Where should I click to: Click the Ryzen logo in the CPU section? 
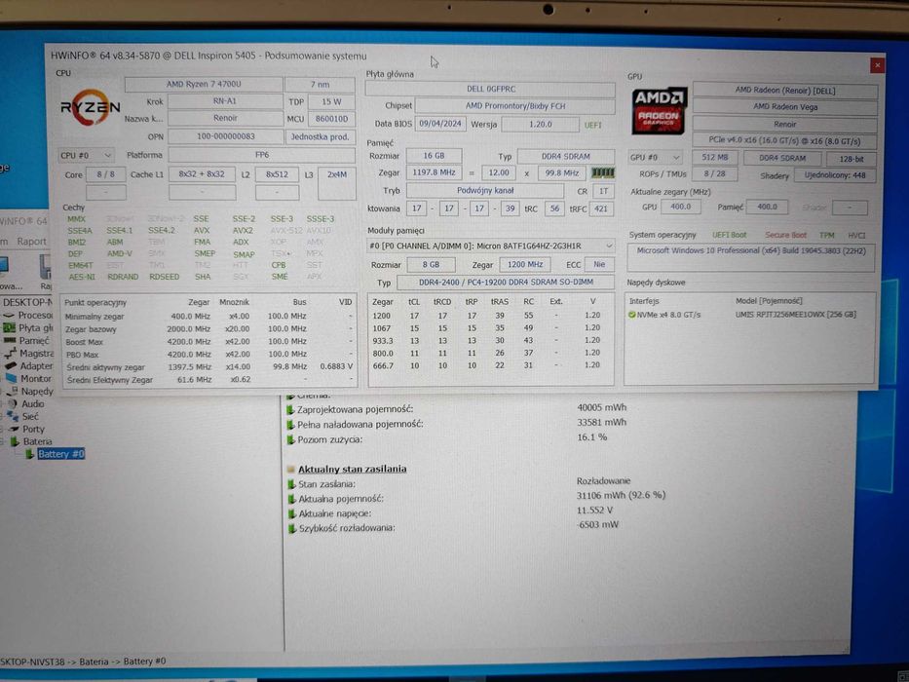pos(90,107)
